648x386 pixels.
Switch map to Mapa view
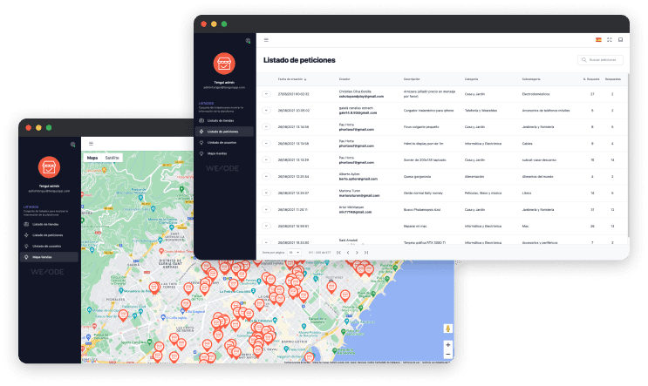(92, 158)
